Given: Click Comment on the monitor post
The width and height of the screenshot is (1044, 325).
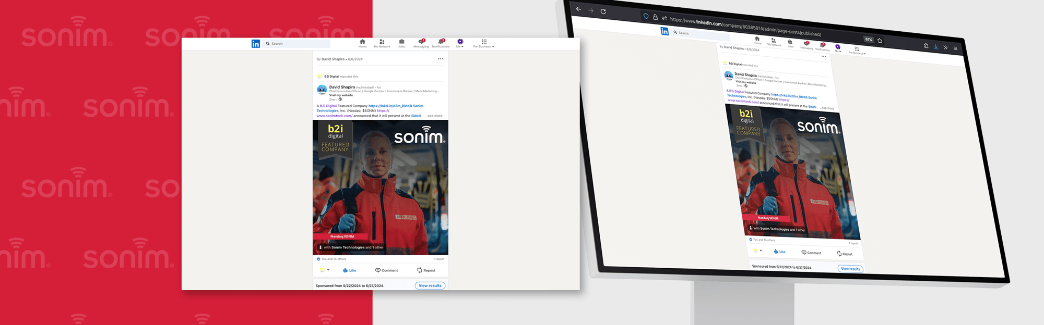Looking at the screenshot, I should 811,253.
